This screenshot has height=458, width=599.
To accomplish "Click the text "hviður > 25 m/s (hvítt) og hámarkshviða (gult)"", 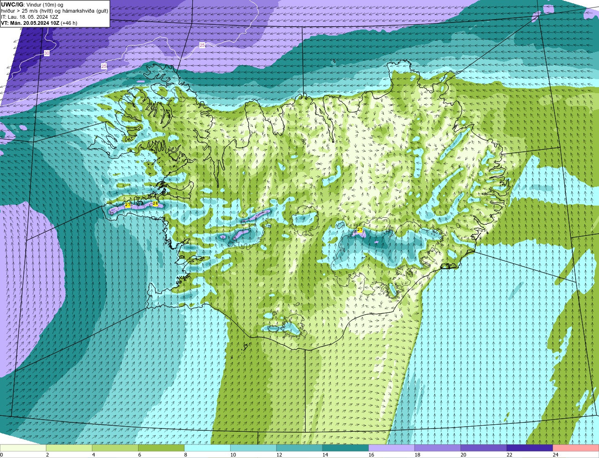I will pos(55,11).
